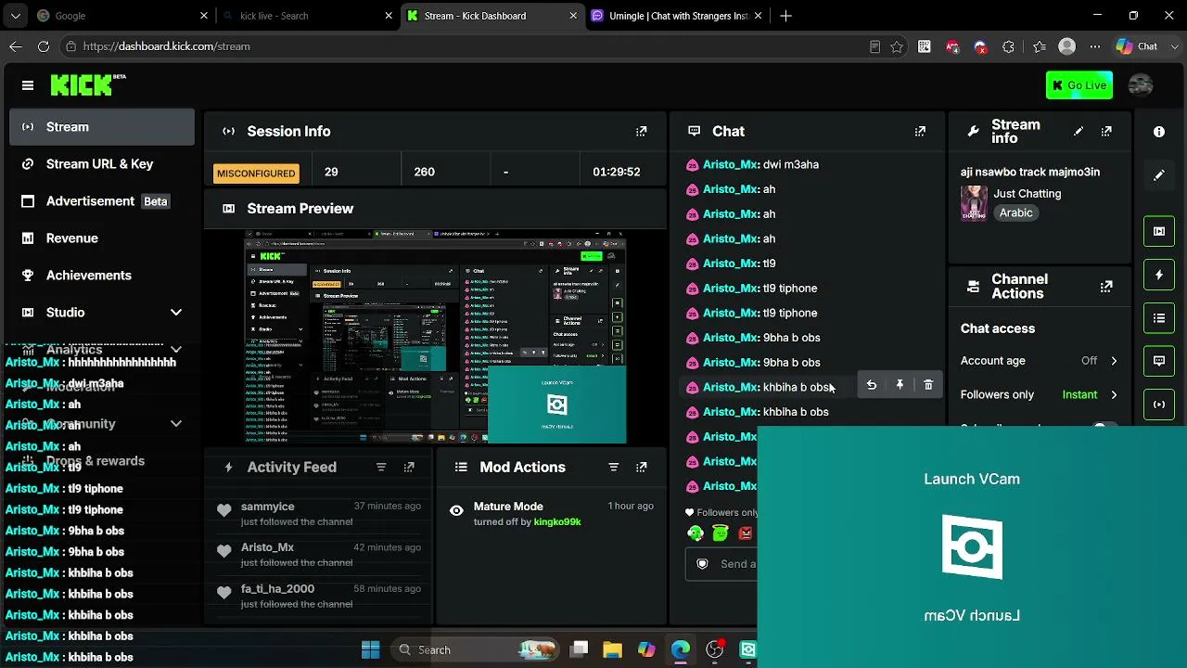The image size is (1187, 668).
Task: Switch to the Google browser tab
Action: [x=121, y=16]
